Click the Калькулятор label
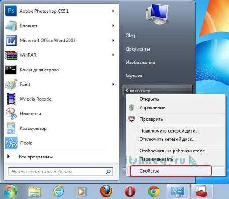229x199 pixels. (x=33, y=129)
